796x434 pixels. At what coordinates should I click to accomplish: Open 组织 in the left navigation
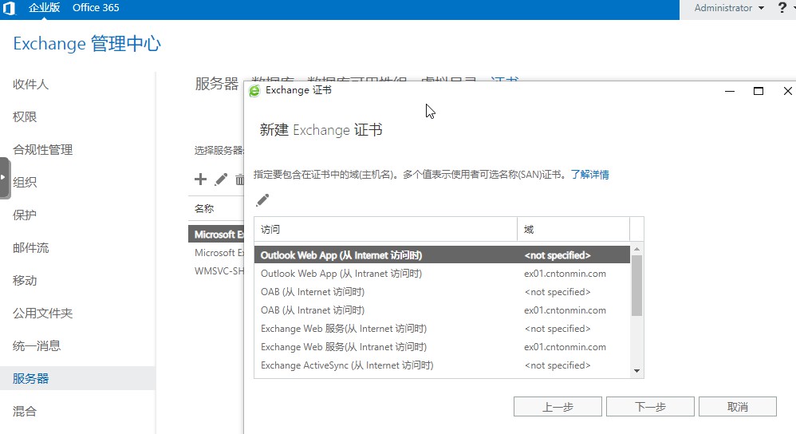(25, 182)
